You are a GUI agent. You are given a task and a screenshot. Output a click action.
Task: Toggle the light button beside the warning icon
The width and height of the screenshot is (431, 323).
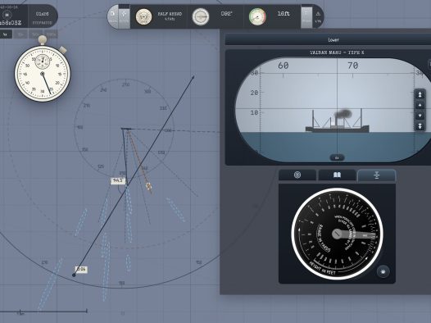point(306,17)
